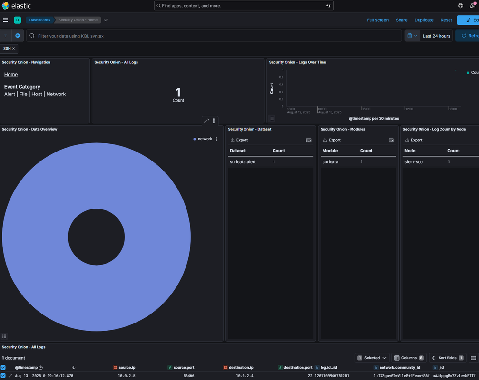Click the 10.0.2.5 source IP value
479x380 pixels.
127,376
